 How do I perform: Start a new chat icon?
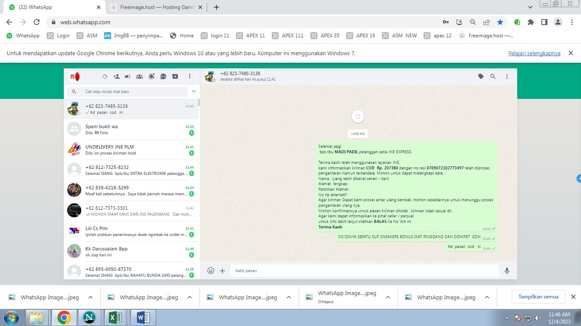point(175,76)
